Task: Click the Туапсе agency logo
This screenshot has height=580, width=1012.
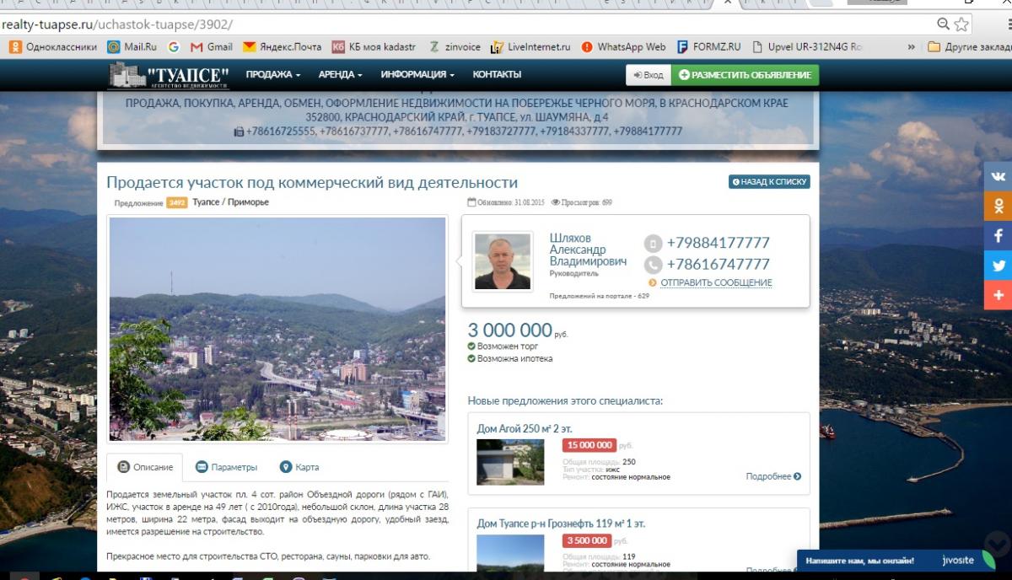Action: pyautogui.click(x=170, y=75)
